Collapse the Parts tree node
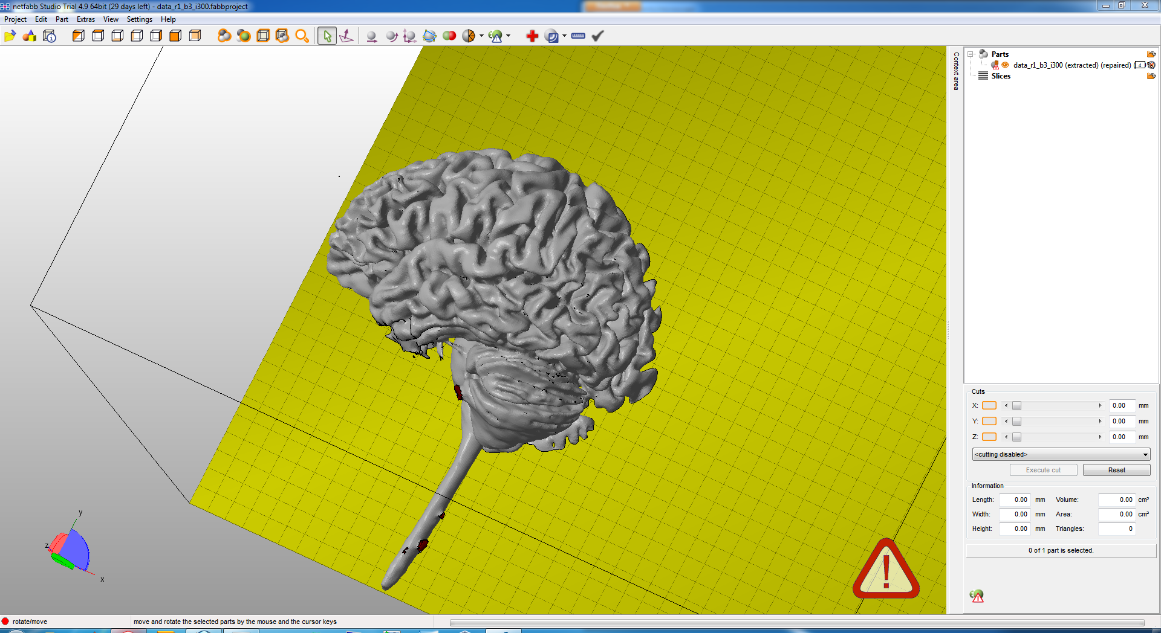This screenshot has height=633, width=1161. [x=971, y=54]
